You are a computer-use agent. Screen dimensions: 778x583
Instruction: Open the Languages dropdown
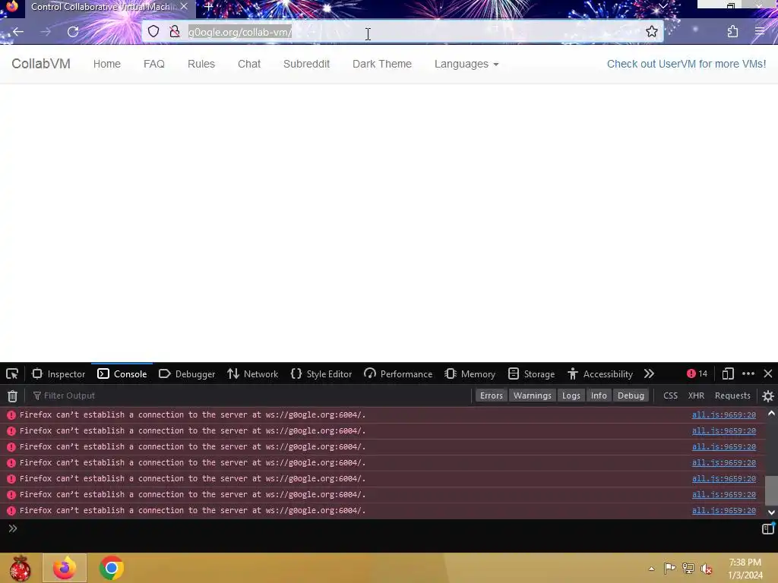coord(466,64)
